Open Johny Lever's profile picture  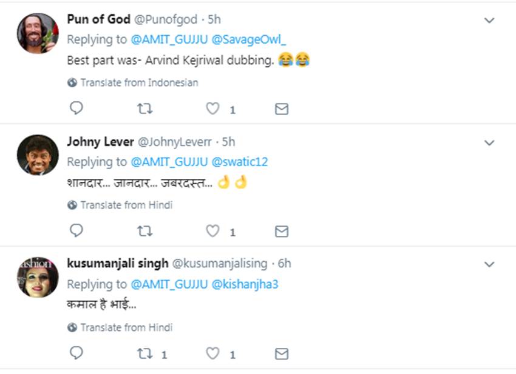tap(38, 155)
